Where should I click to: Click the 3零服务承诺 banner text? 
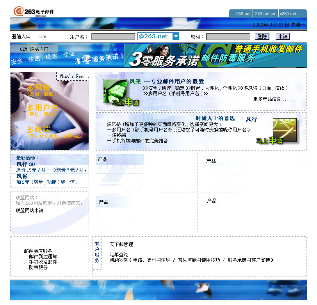pos(164,60)
